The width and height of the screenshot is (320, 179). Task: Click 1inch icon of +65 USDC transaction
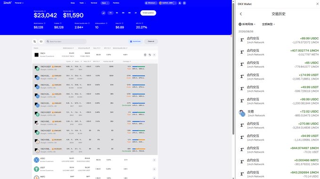pyautogui.click(x=242, y=65)
